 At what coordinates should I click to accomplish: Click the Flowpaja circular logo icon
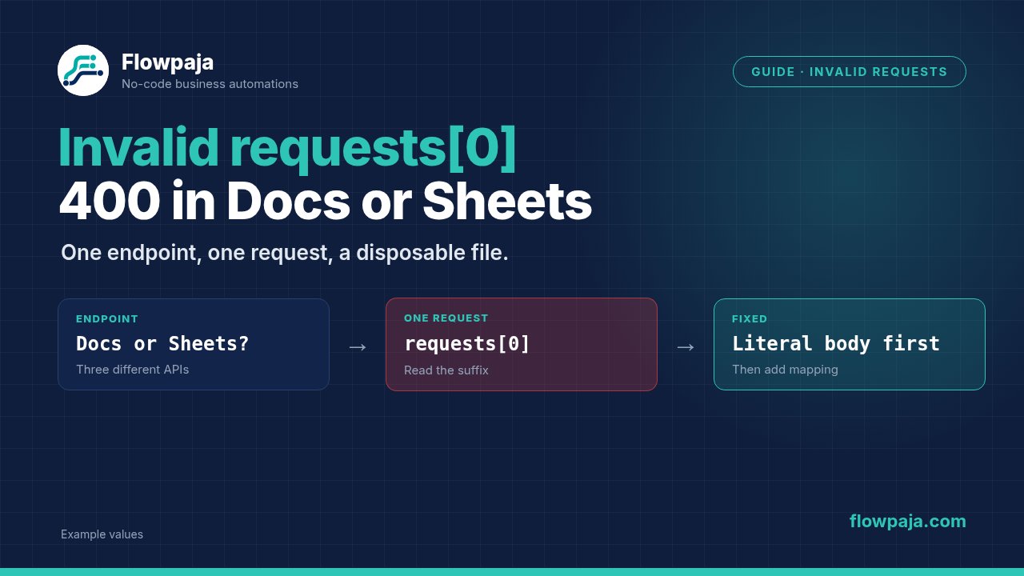83,70
